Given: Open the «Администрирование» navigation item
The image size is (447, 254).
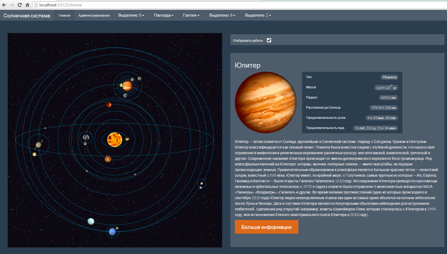Looking at the screenshot, I should click(94, 15).
